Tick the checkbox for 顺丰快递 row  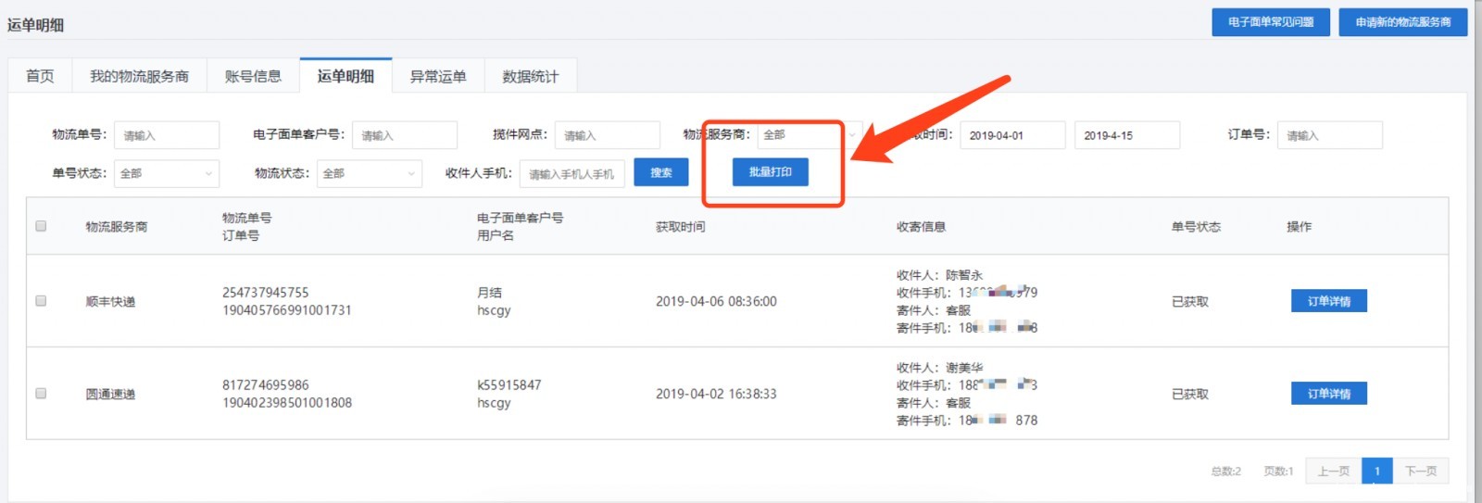(x=41, y=301)
